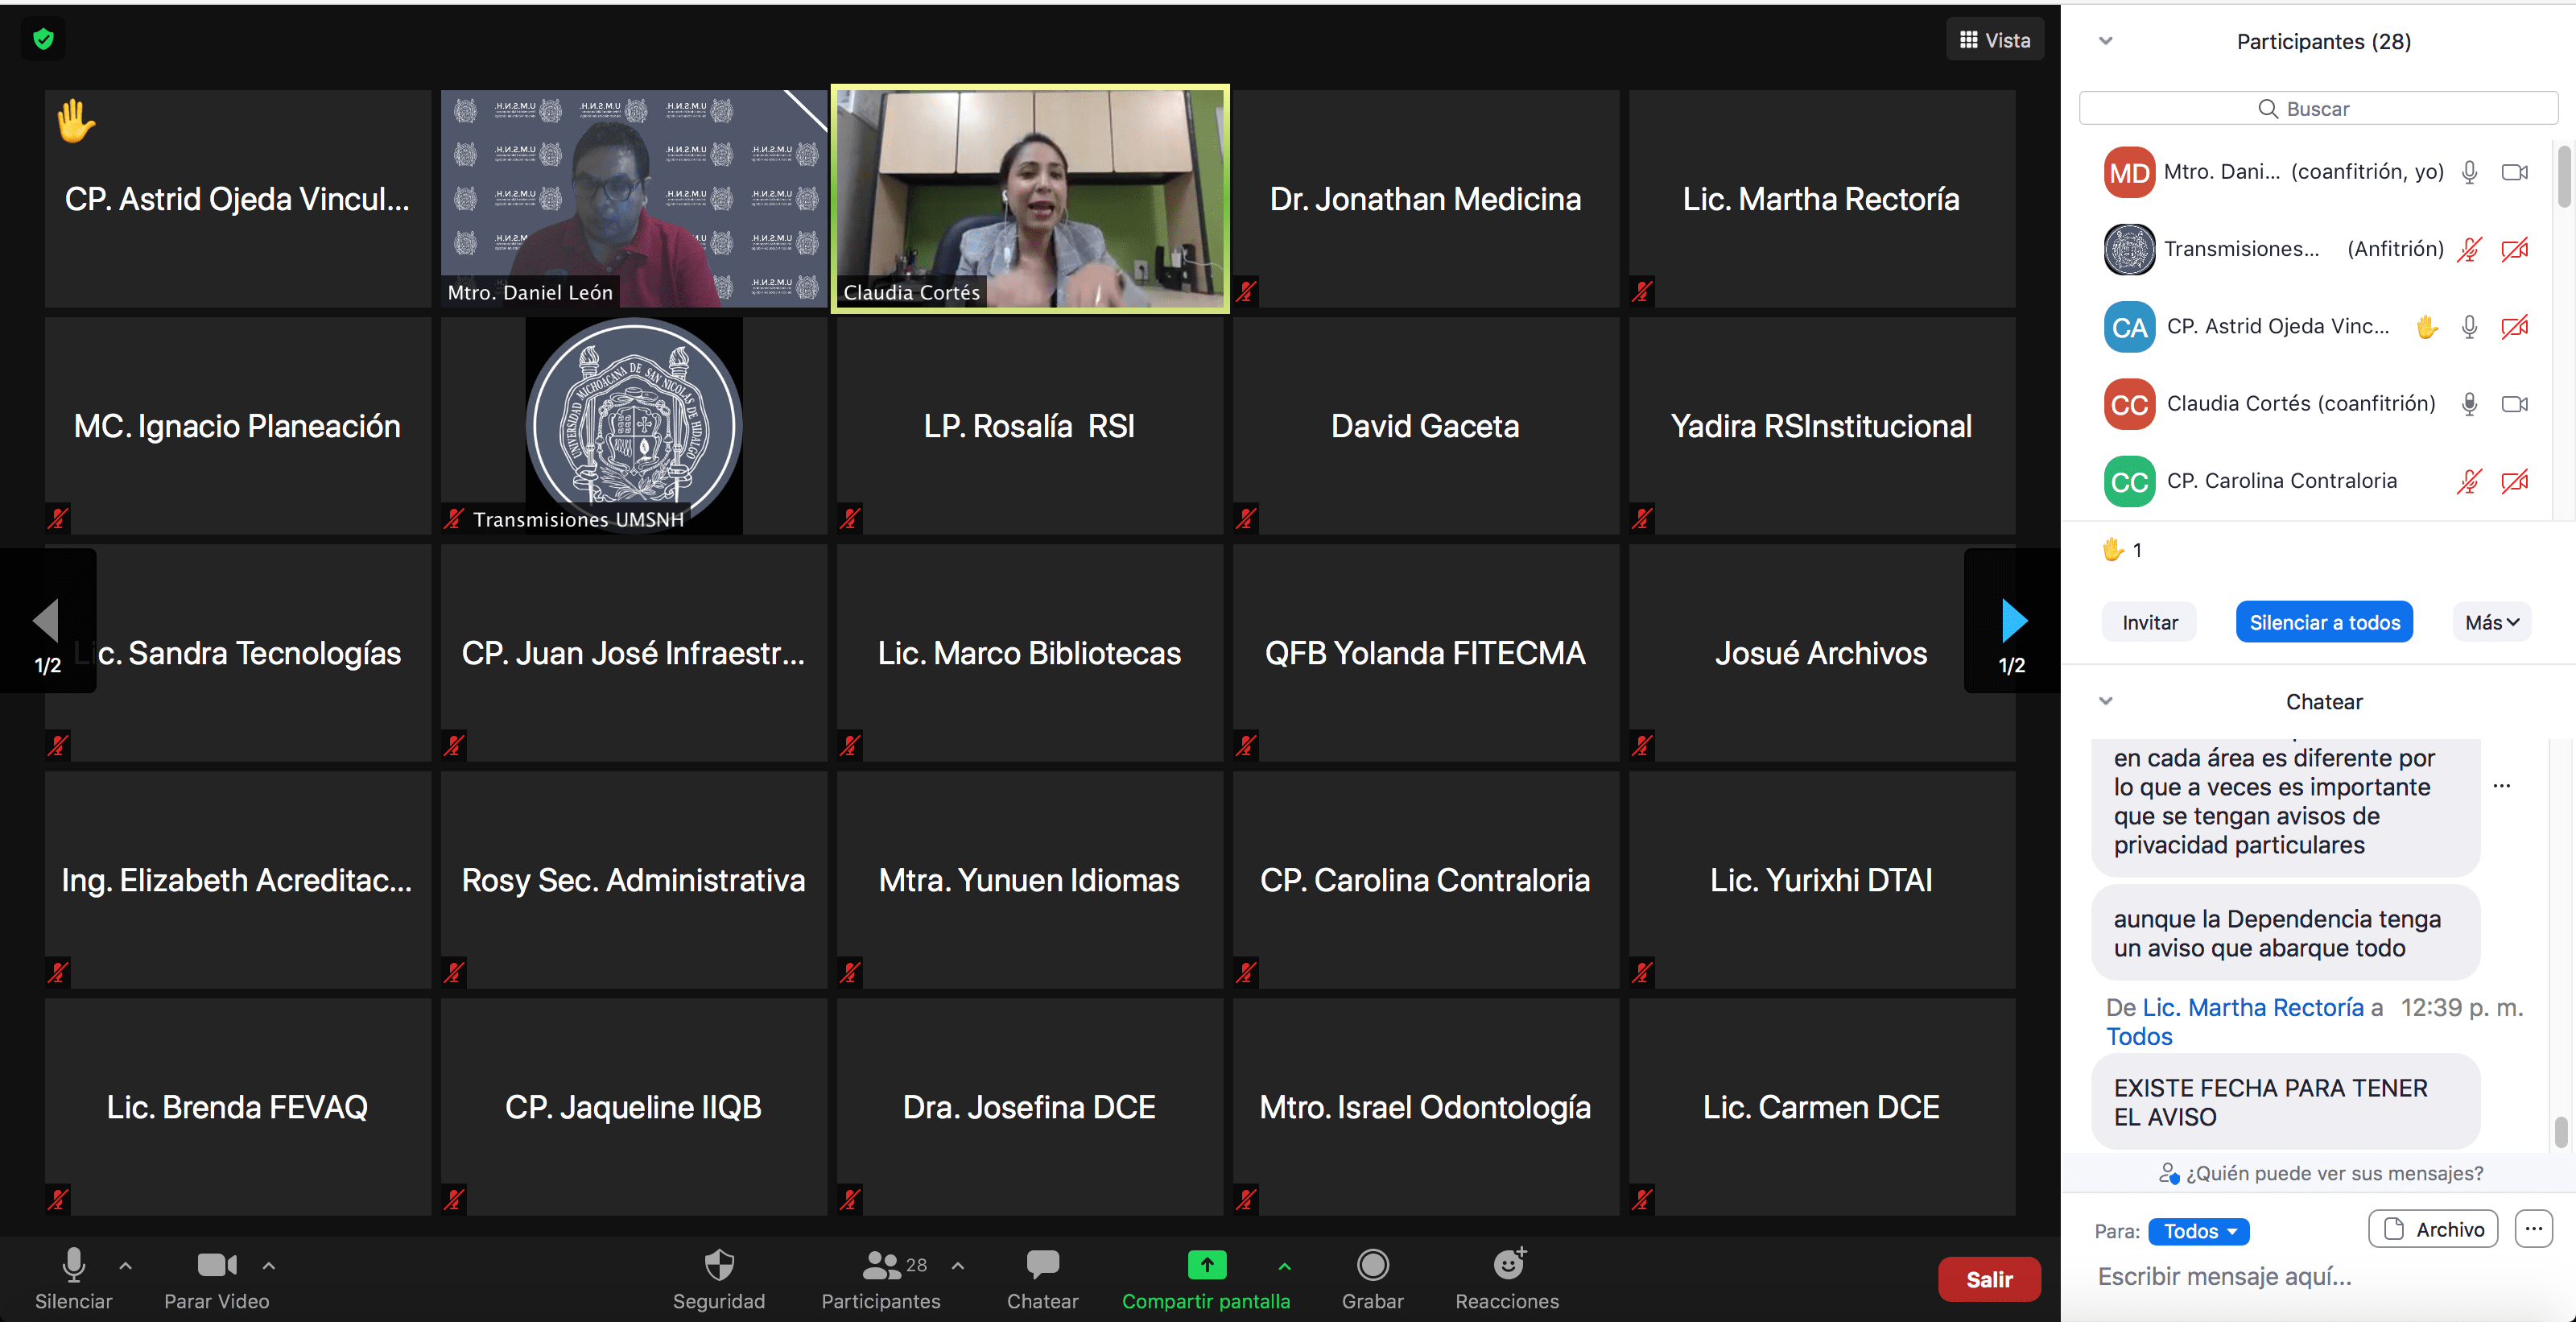This screenshot has height=1322, width=2576.
Task: Click Transmisiones camera-off icon in list
Action: pos(2514,249)
